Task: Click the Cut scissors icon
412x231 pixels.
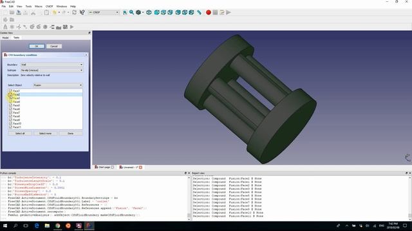Action: point(33,12)
